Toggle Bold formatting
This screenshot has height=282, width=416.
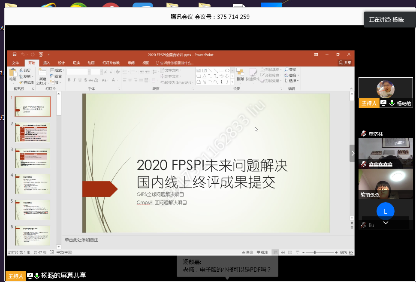(69, 80)
